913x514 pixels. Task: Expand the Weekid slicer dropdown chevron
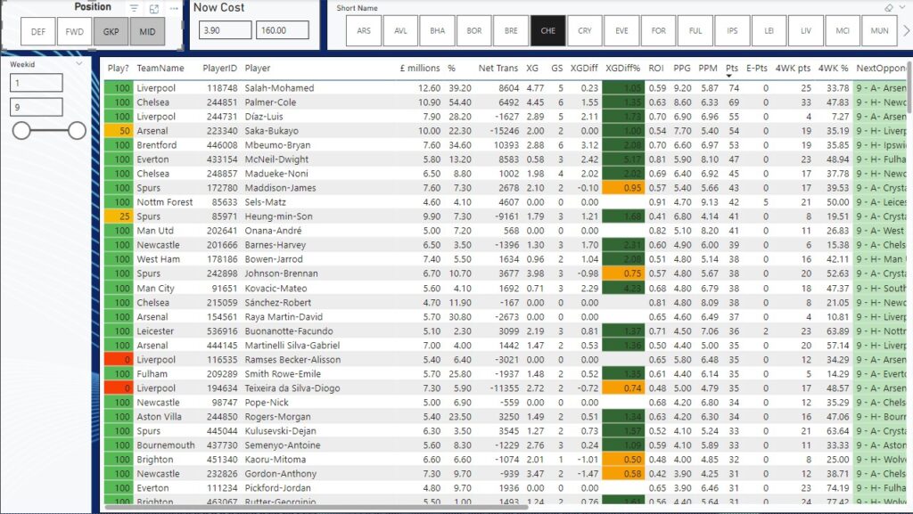(79, 64)
